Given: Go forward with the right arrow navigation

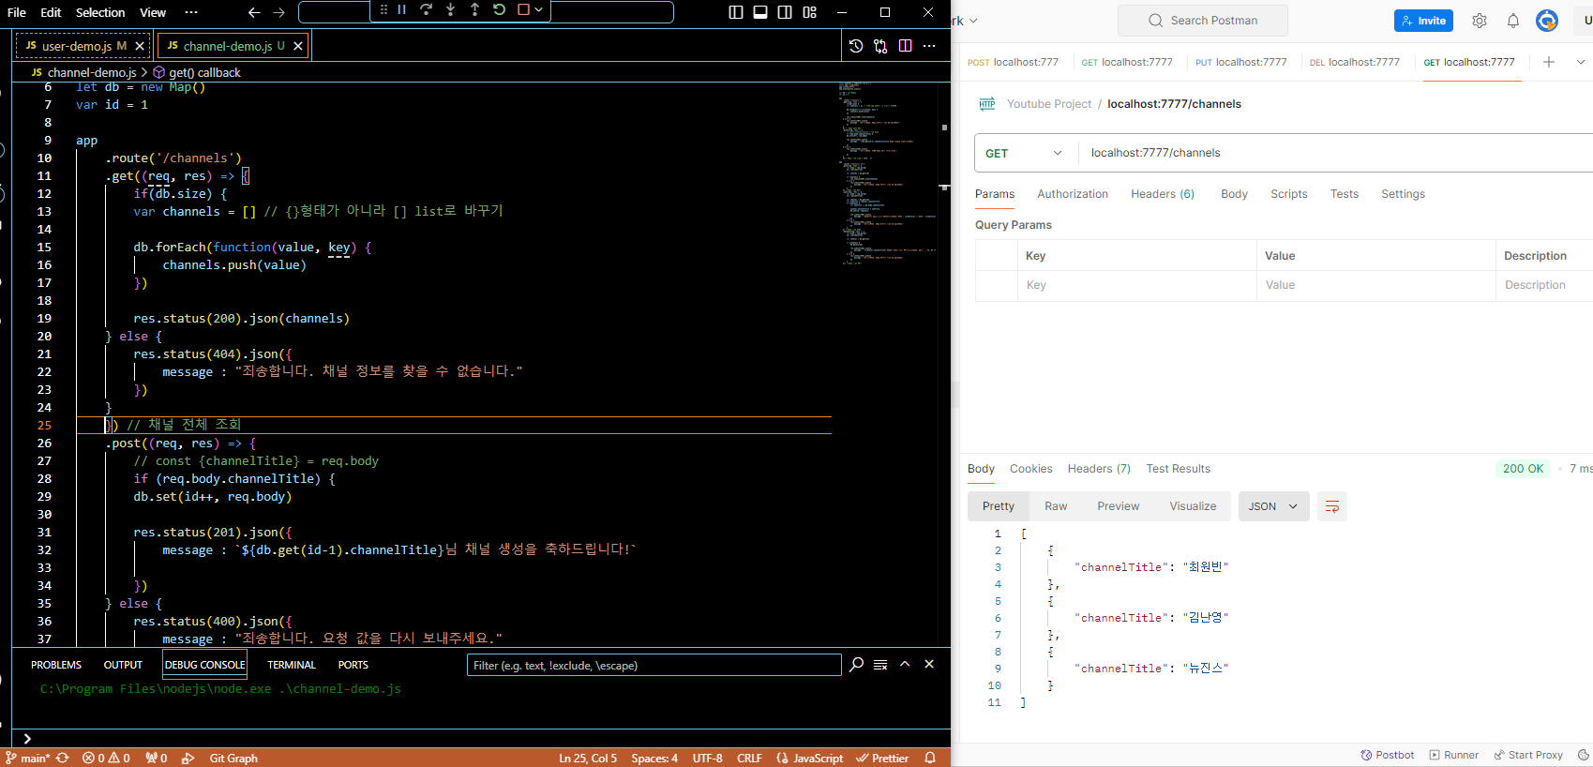Looking at the screenshot, I should tap(278, 12).
